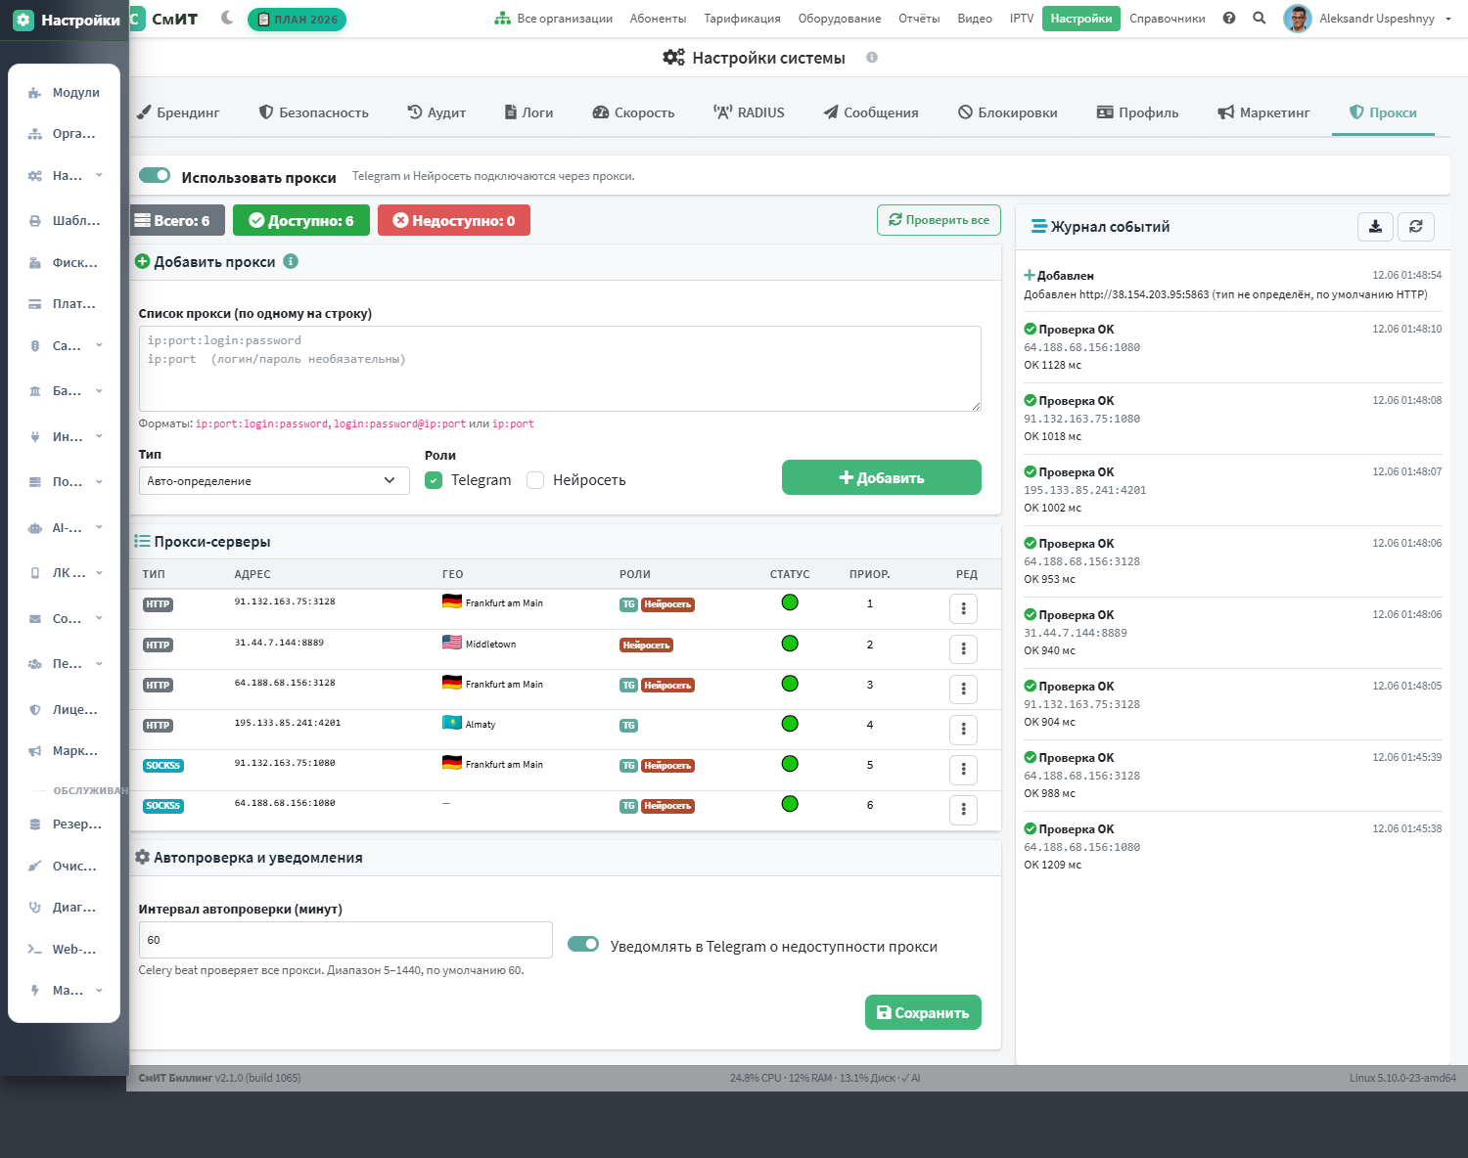Switch to the RADIUS tab

(749, 112)
